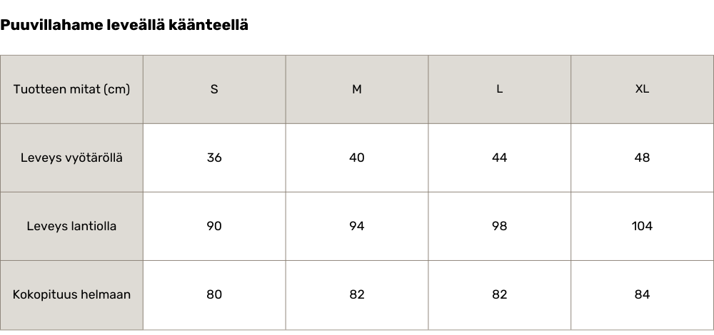The image size is (714, 335).
Task: Click the L size column header
Action: pyautogui.click(x=500, y=89)
